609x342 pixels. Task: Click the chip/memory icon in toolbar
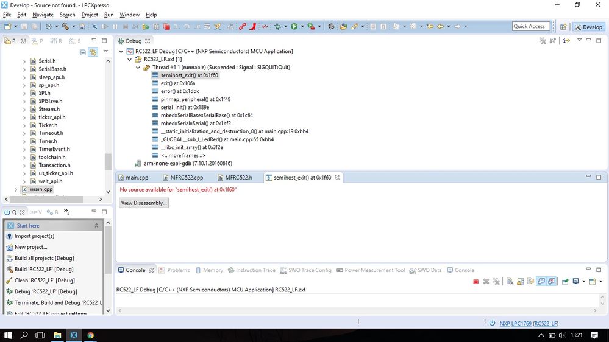331,26
